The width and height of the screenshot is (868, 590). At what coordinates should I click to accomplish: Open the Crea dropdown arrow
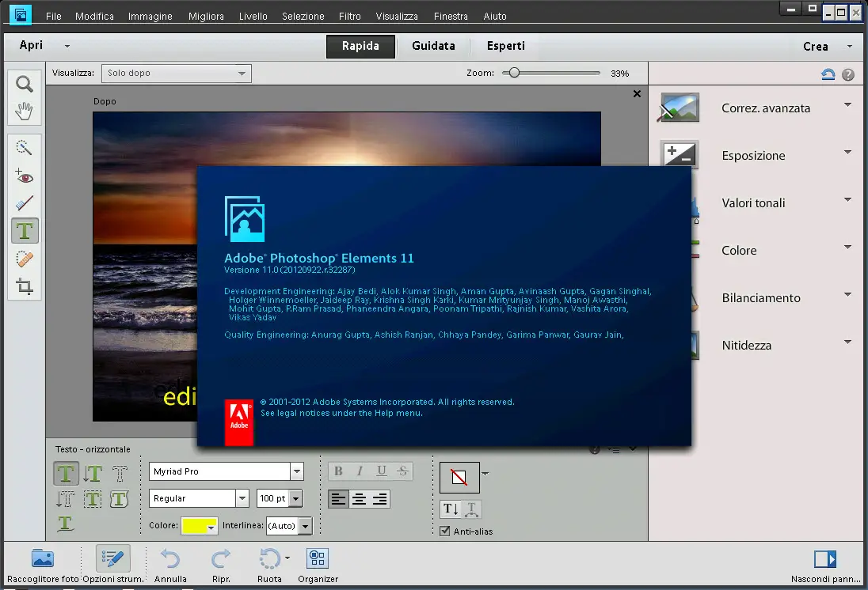pos(850,47)
